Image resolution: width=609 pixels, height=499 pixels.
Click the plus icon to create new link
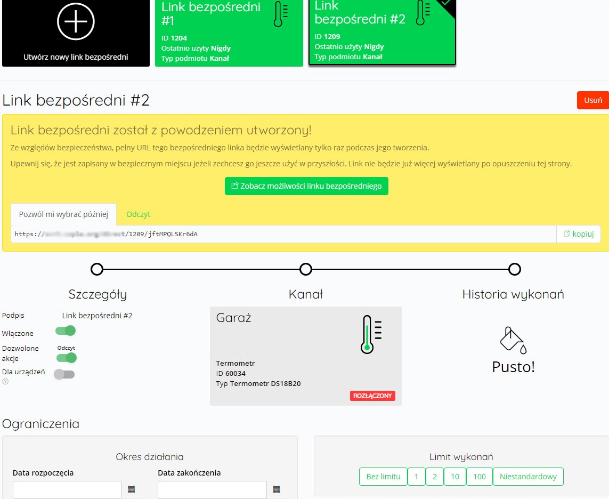[76, 21]
